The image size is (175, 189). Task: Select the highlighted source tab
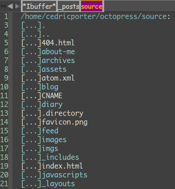92,6
